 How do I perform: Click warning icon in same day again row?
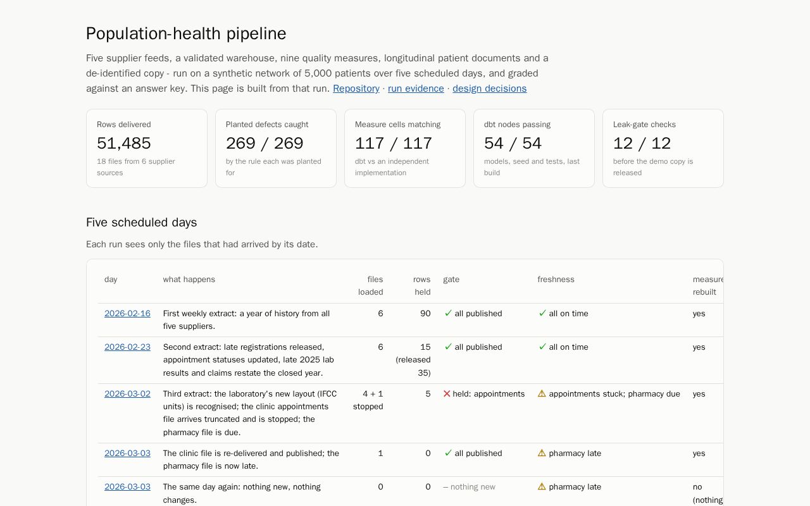542,486
